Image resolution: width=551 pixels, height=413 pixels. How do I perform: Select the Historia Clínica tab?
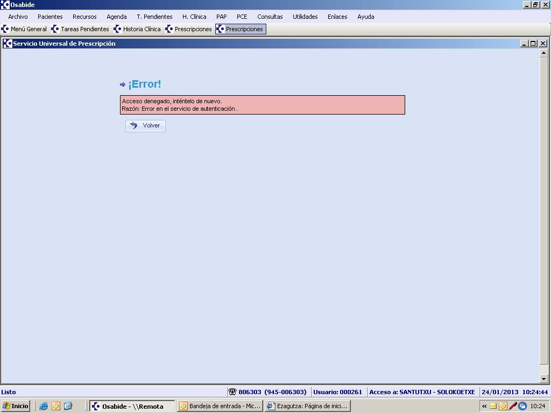pos(137,29)
